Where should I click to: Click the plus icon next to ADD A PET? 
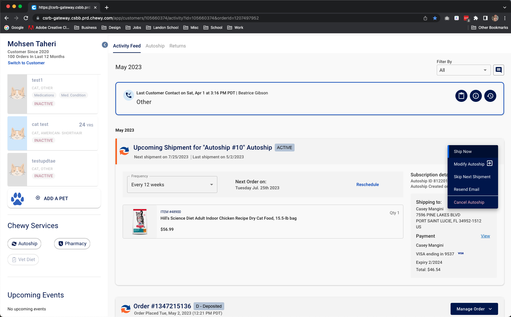(38, 198)
